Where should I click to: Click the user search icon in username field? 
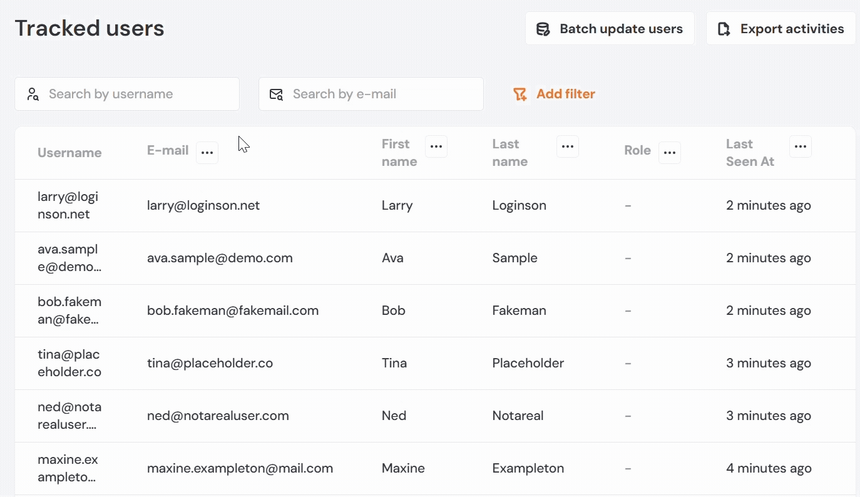(33, 95)
